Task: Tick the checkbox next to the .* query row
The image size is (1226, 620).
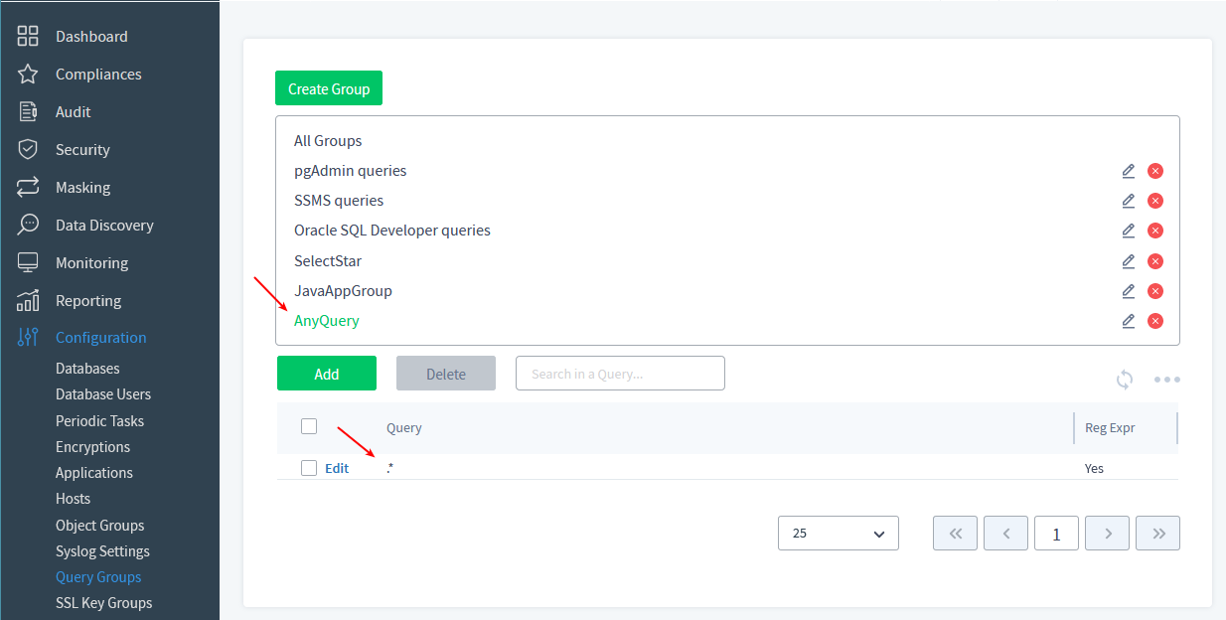Action: [309, 467]
